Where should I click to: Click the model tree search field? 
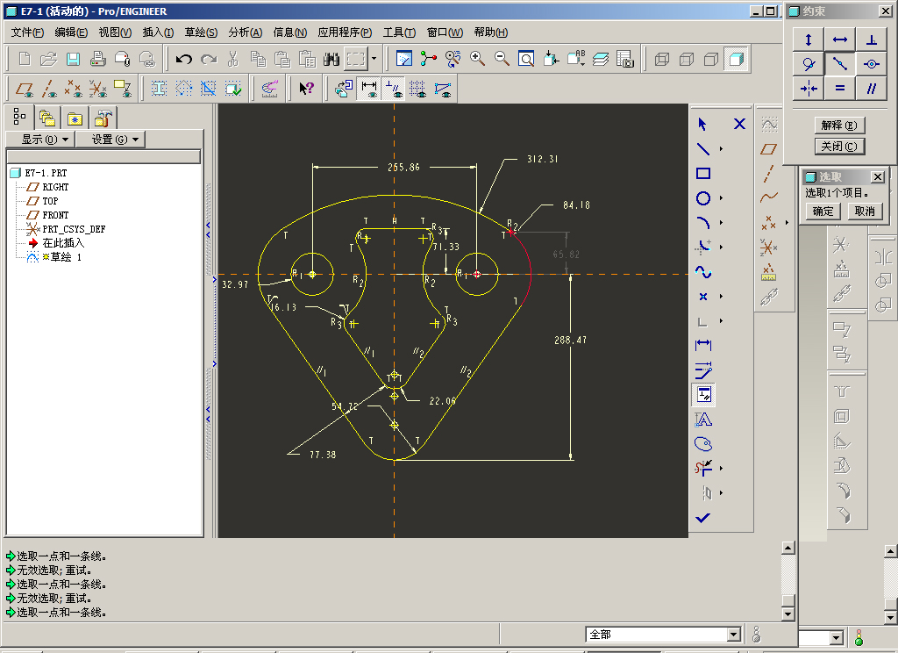103,156
